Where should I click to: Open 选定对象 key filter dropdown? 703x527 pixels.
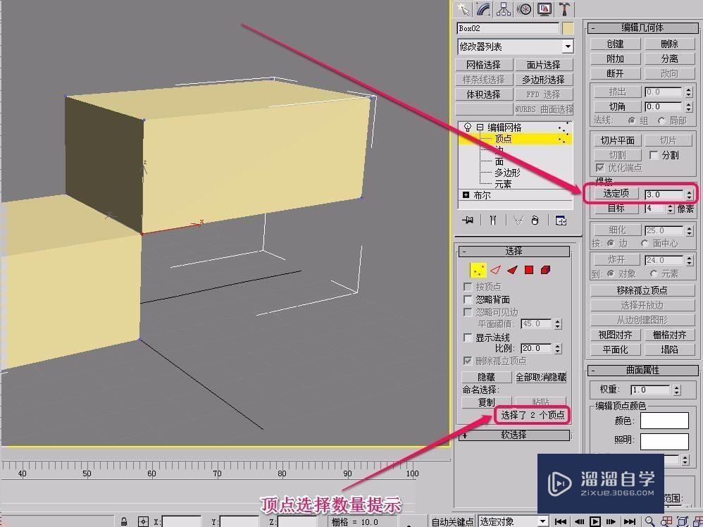coord(543,521)
